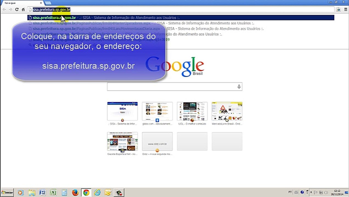Open the last pinned taskbar app icon
This screenshot has height=197, width=349.
(119, 193)
